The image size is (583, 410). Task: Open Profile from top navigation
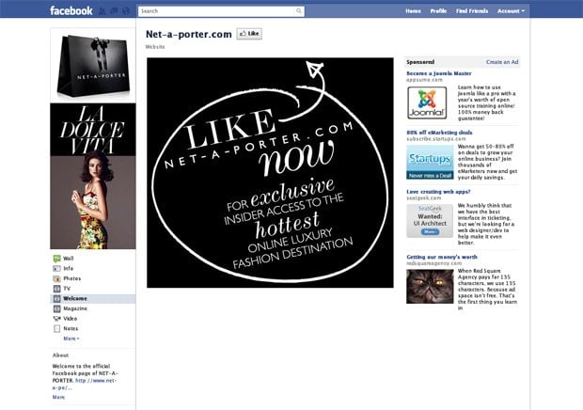coord(438,11)
